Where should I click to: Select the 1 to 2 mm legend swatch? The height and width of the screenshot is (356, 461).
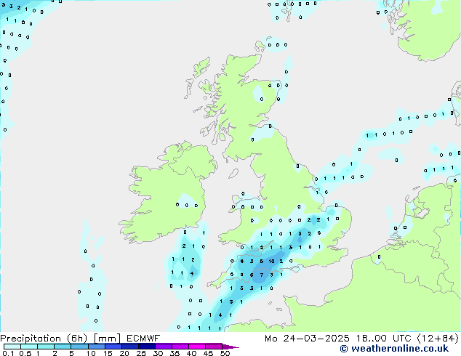pos(46,347)
